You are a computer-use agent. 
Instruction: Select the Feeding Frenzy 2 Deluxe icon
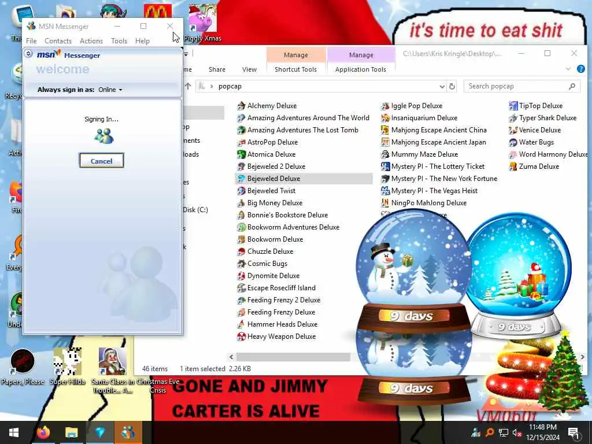pos(241,300)
